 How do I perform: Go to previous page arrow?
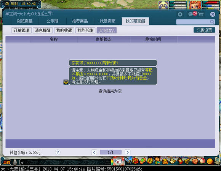point(94,152)
